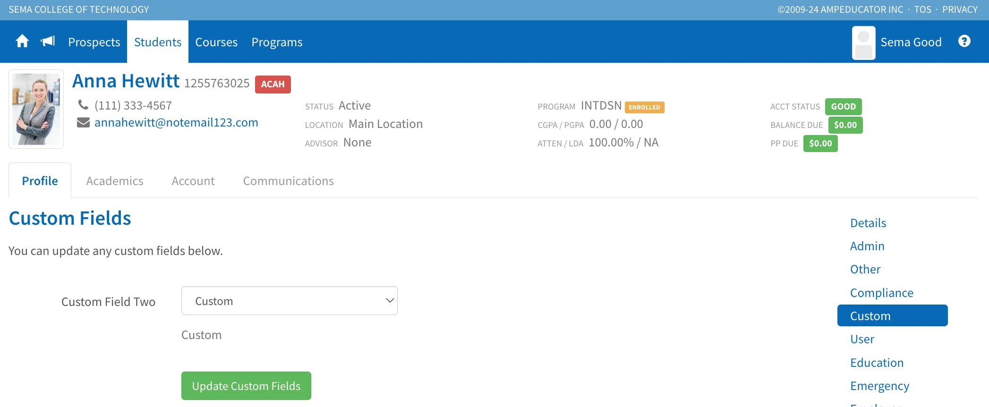Screen dimensions: 989x407
Task: Switch to the Profile tab
Action: 40,181
